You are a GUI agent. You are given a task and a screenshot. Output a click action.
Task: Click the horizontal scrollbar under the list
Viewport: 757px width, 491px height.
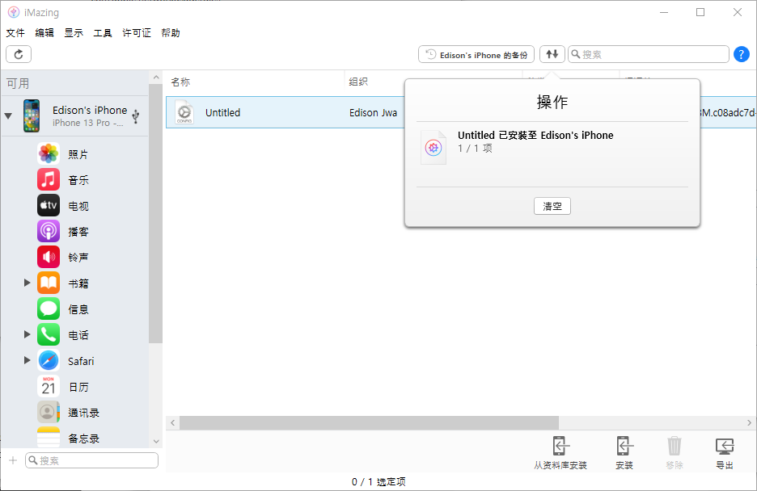click(369, 423)
